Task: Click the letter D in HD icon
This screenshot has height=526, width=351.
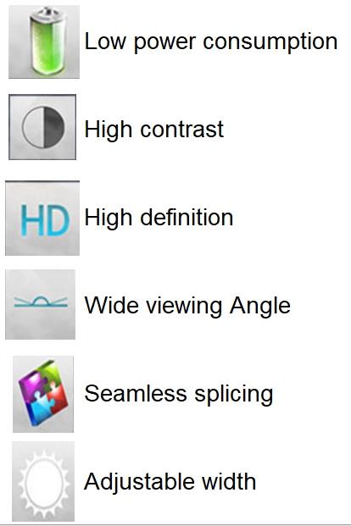Action: 59,221
